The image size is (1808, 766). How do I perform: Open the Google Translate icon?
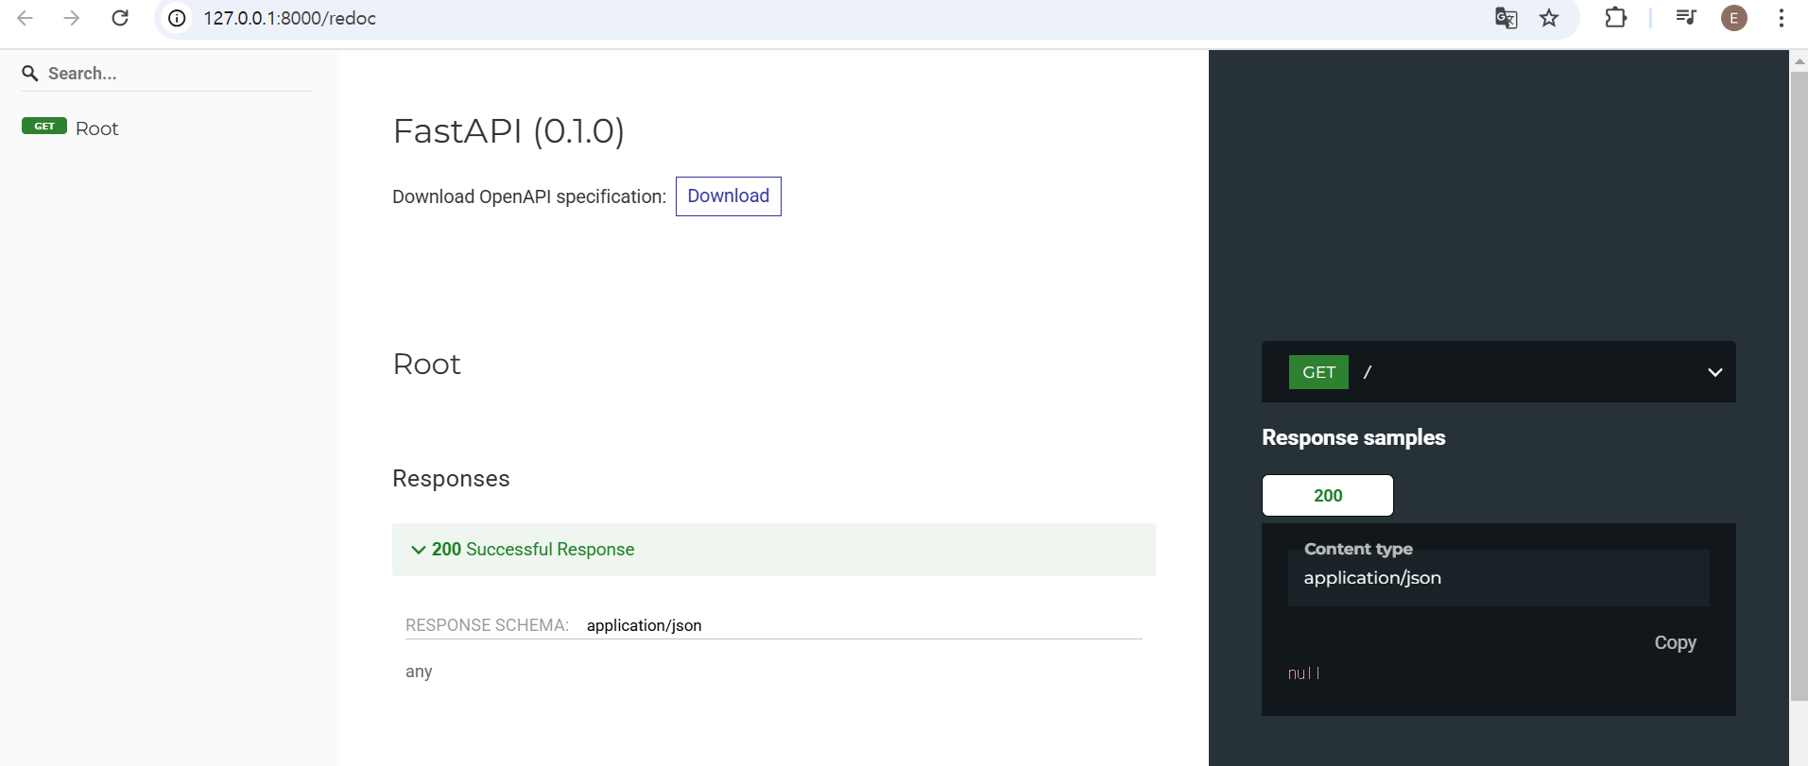tap(1506, 18)
